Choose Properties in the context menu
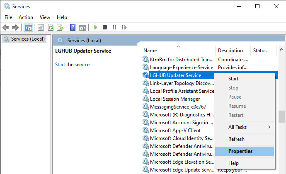 (x=245, y=151)
